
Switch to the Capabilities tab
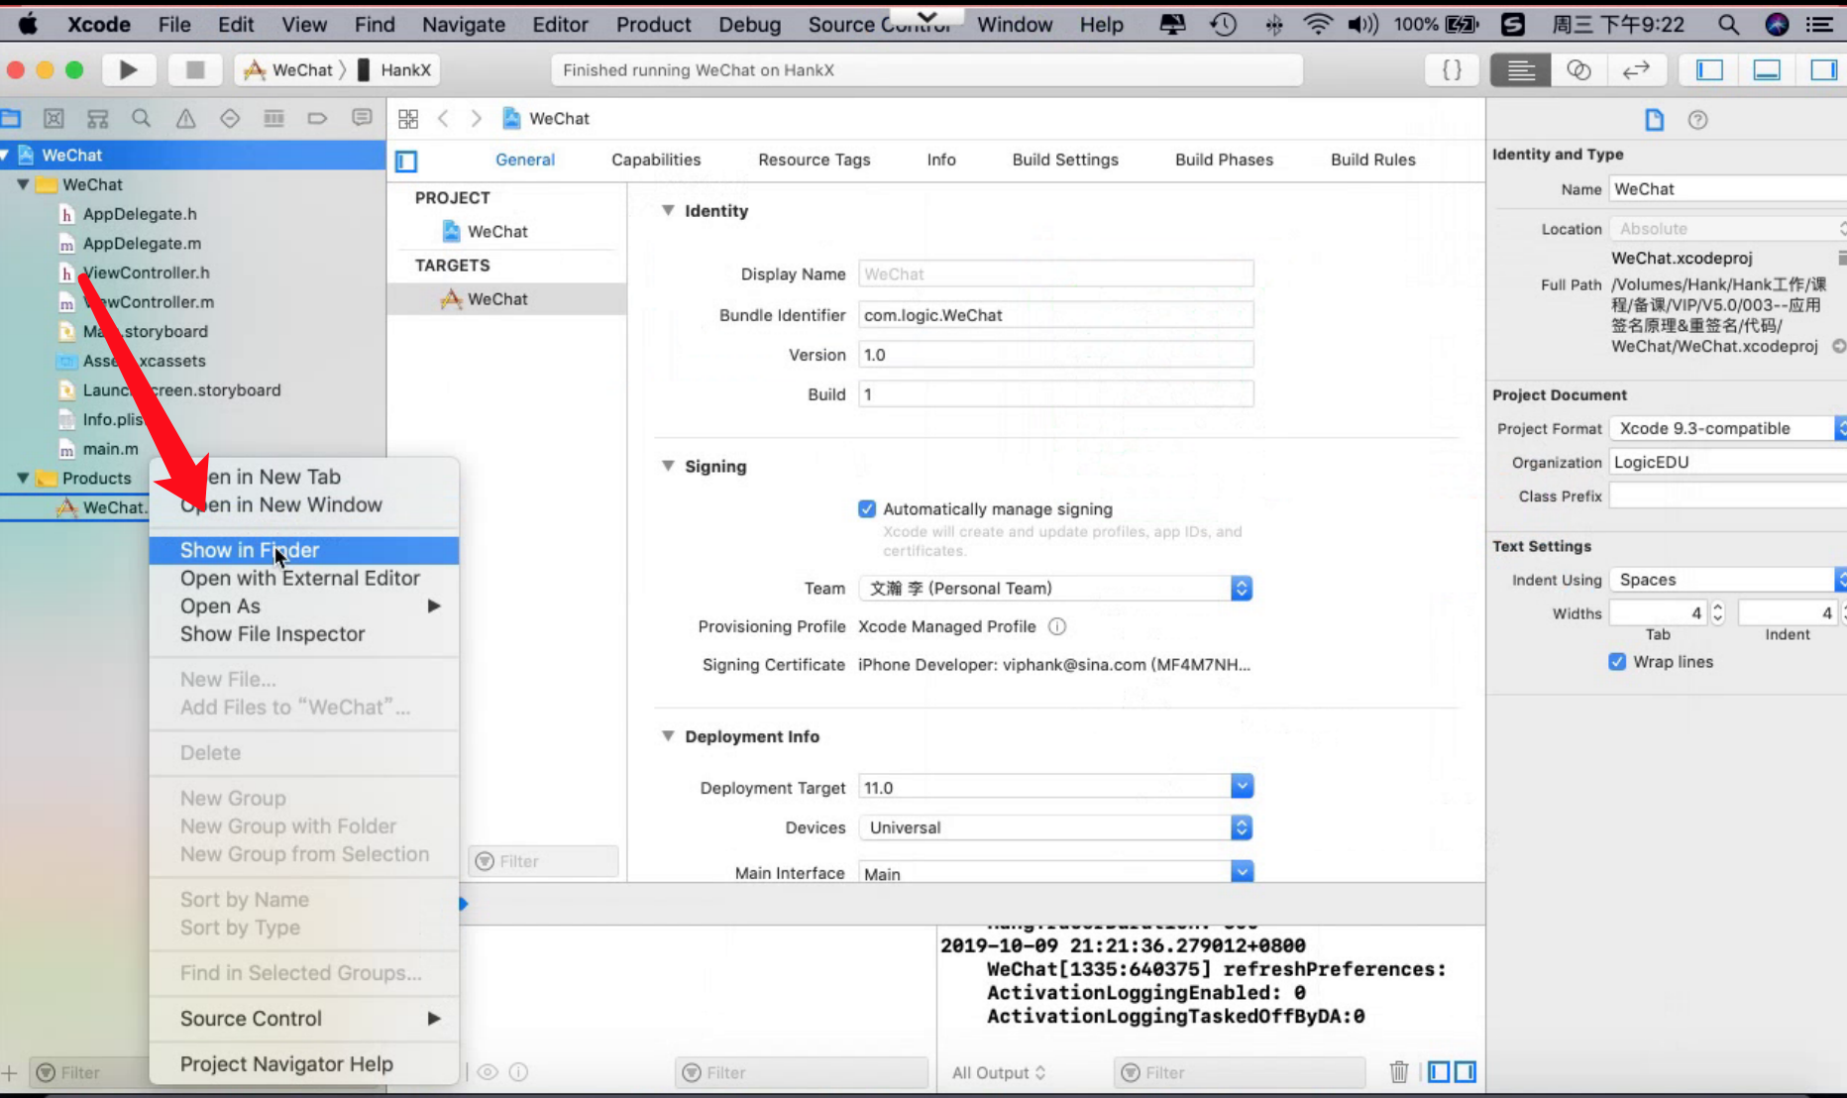pos(656,160)
